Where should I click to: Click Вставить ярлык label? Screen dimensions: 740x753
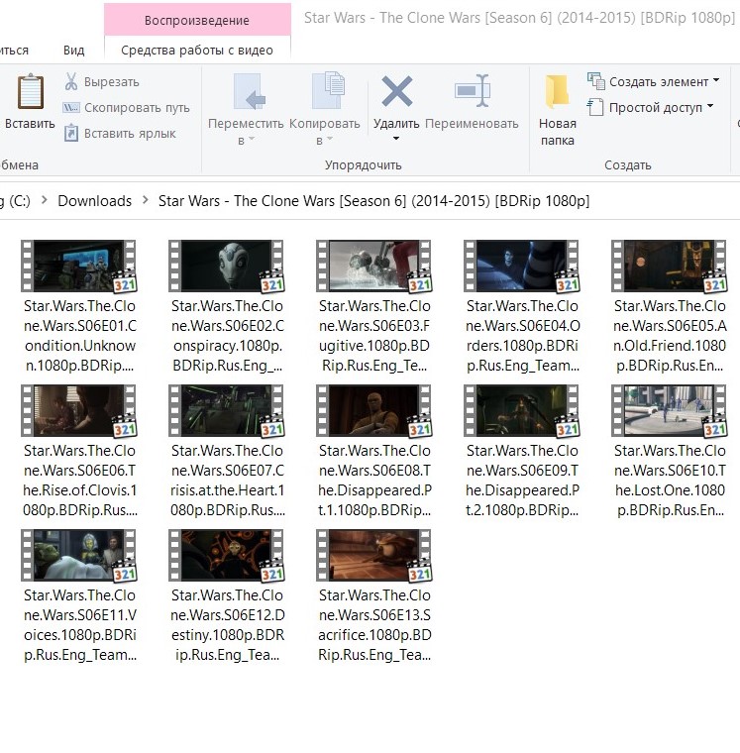(x=130, y=134)
